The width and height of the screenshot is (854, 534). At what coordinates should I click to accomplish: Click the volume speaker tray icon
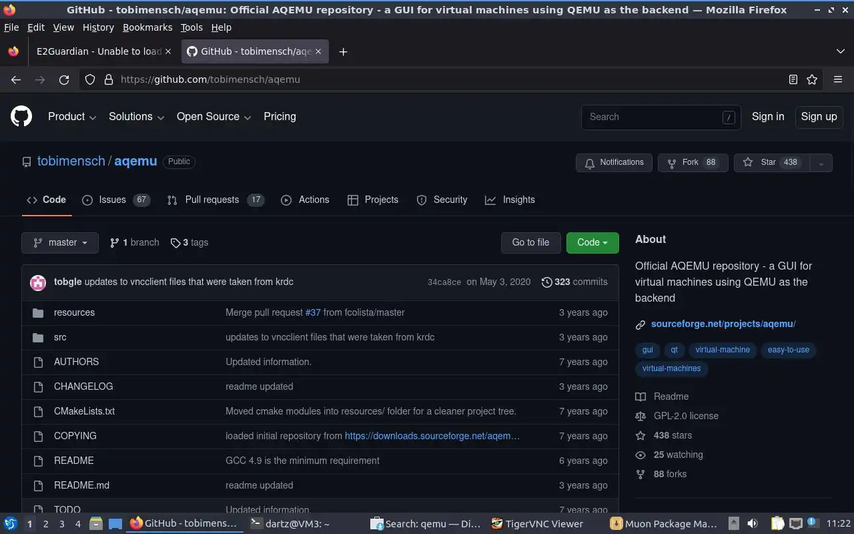click(752, 524)
